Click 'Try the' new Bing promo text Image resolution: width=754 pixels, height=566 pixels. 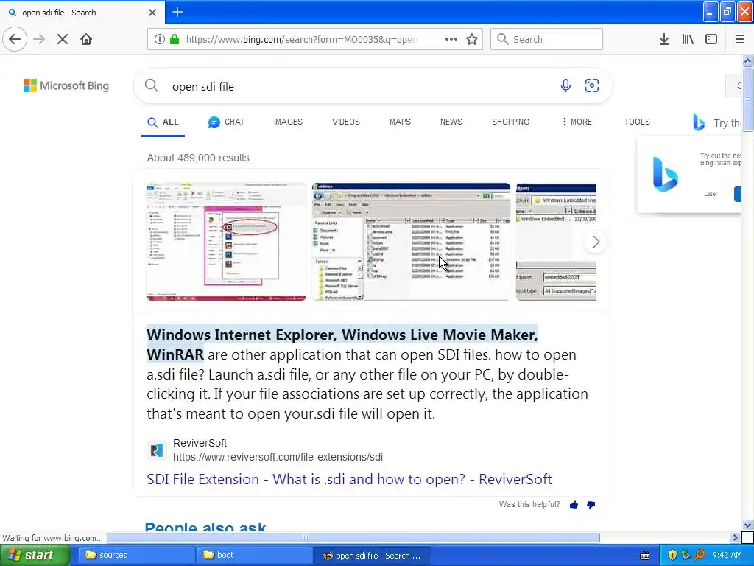pyautogui.click(x=727, y=123)
